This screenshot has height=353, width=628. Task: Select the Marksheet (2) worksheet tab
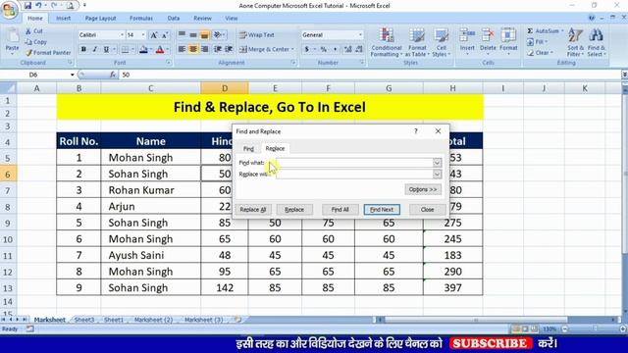point(153,320)
